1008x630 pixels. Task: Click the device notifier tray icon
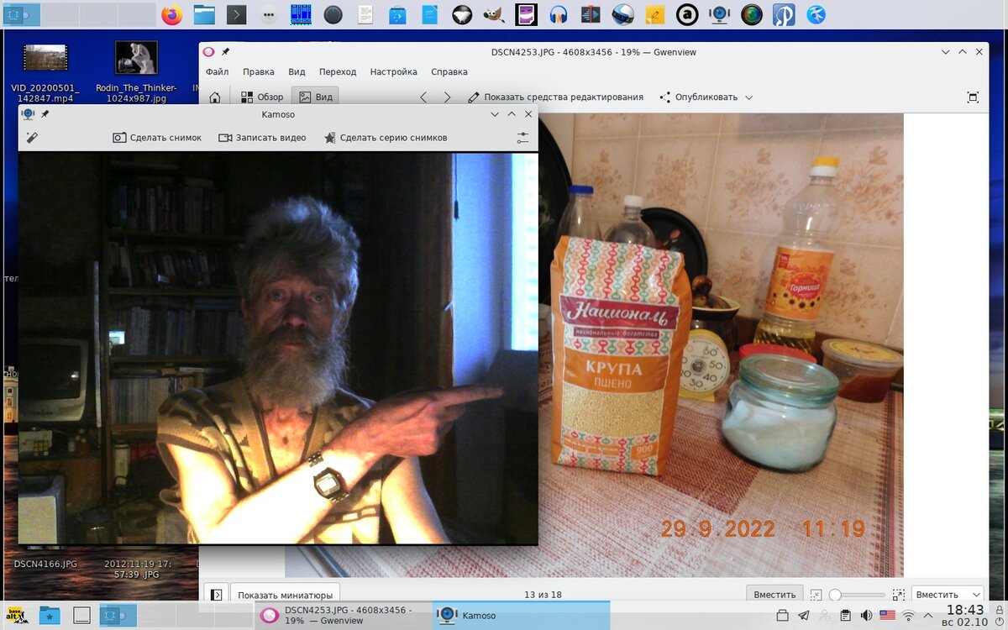[x=783, y=616]
